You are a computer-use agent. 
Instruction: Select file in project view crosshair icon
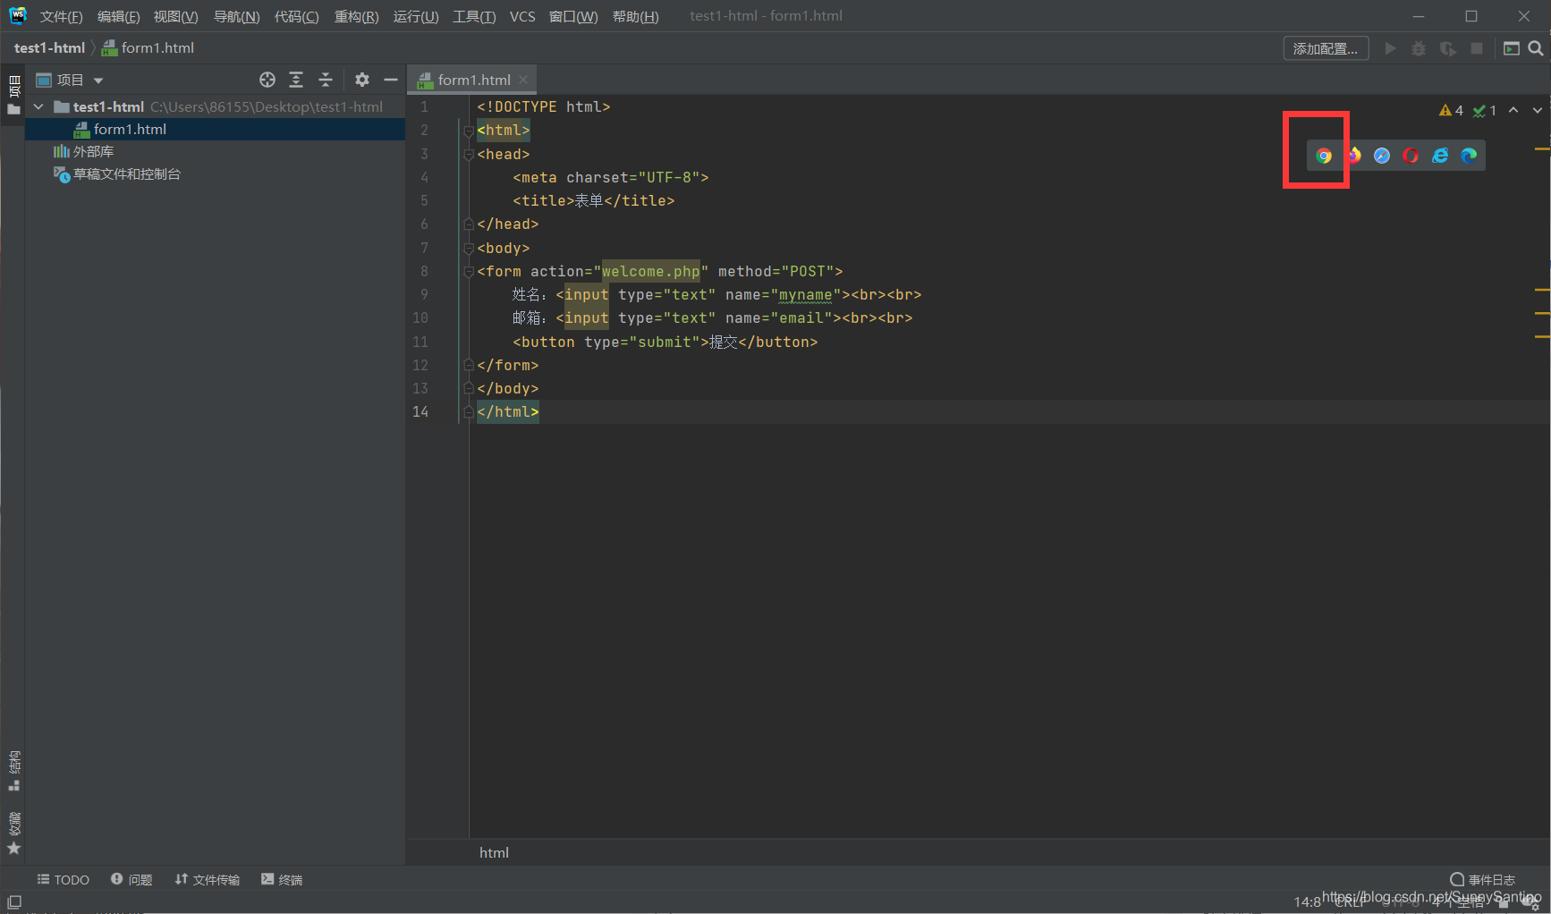click(x=267, y=80)
